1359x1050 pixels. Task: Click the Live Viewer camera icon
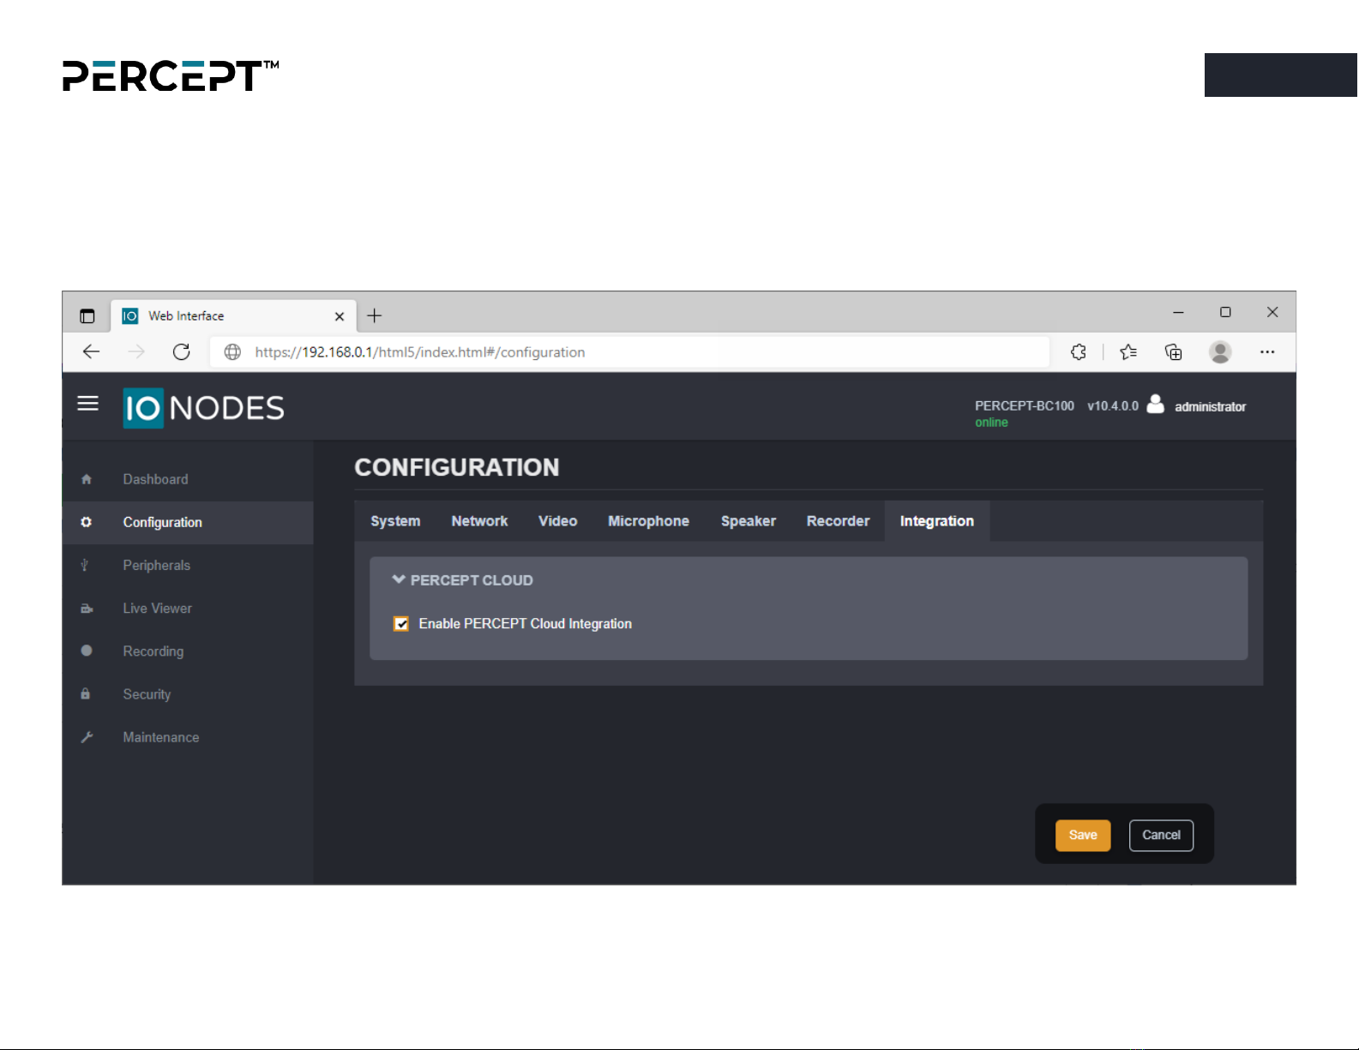click(x=87, y=609)
